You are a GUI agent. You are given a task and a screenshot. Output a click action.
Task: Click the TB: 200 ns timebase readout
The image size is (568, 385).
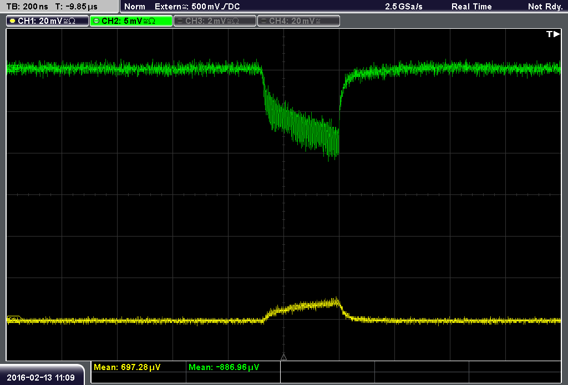pyautogui.click(x=27, y=7)
